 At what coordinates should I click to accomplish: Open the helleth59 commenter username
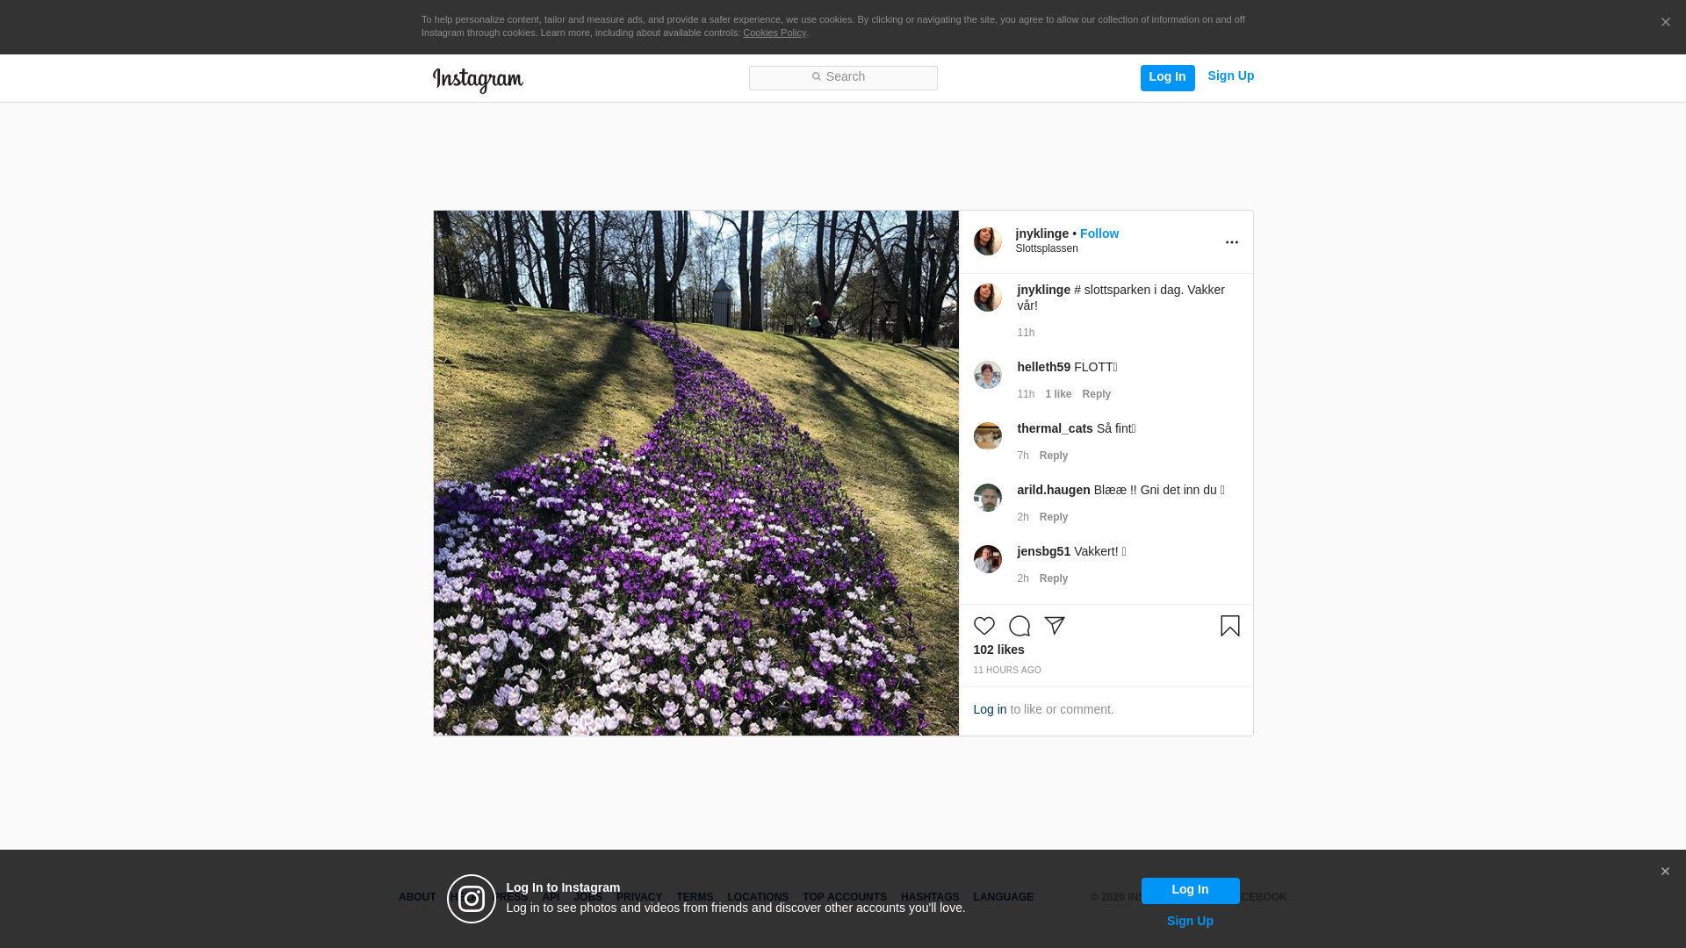1043,367
